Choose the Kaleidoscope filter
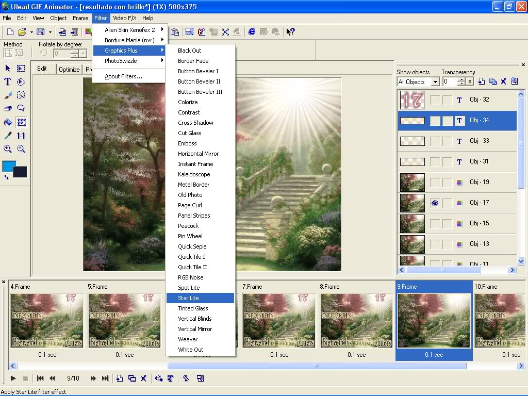 (201, 174)
